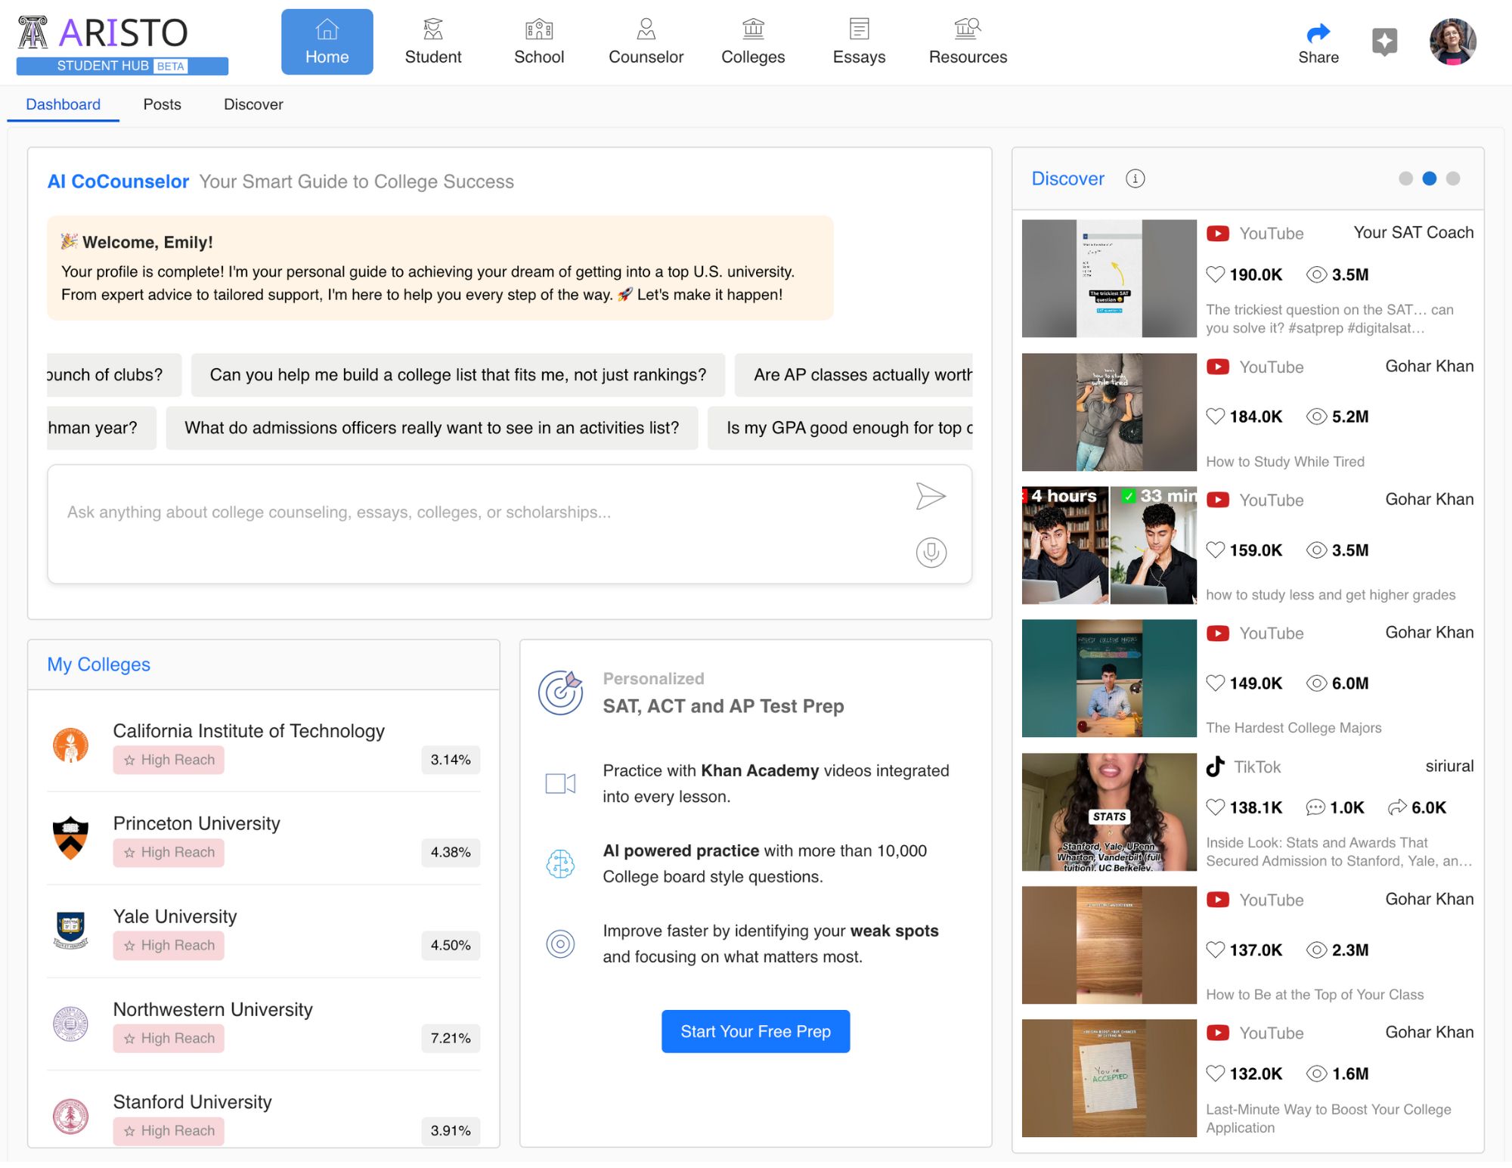Click the Princeton University High Reach tag

(169, 853)
